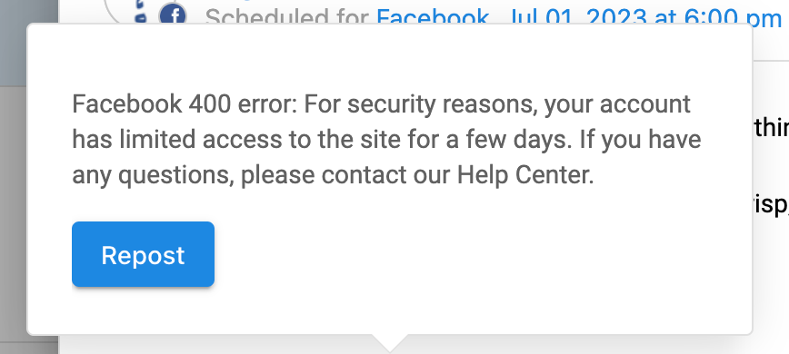
Task: Click the 'Help Center' words in message
Action: click(x=524, y=175)
